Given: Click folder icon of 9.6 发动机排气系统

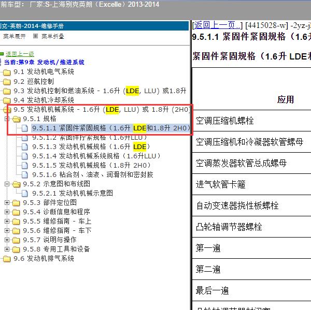Looking at the screenshot, I should [x=7, y=259].
